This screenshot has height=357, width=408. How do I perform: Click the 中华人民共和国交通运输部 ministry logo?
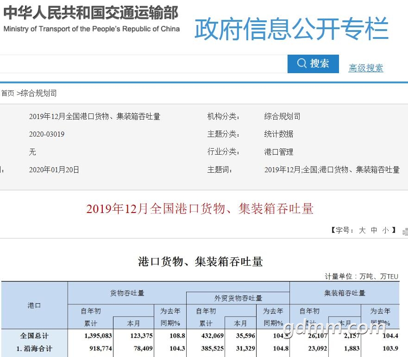coord(91,13)
